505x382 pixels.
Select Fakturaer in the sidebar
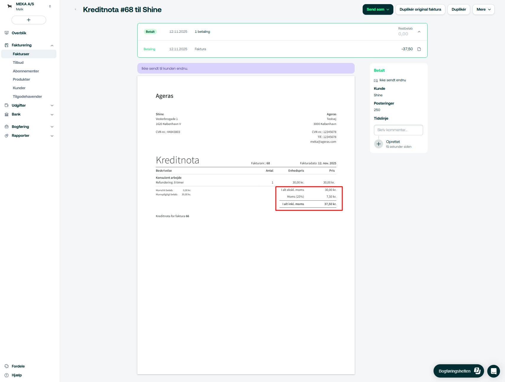pyautogui.click(x=29, y=54)
